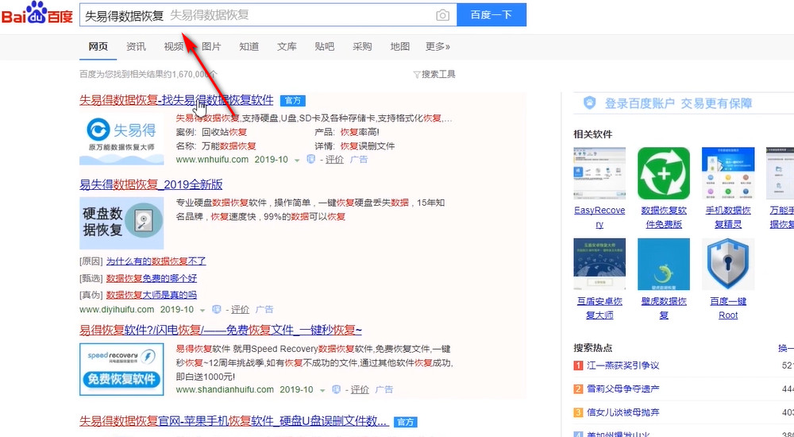Click the 官方 badge on first result
Screen dimensions: 794x437
(x=293, y=100)
